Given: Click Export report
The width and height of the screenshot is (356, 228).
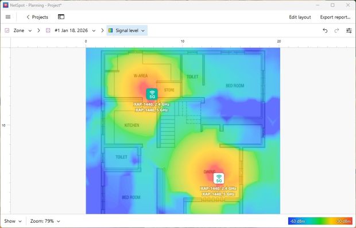Looking at the screenshot, I should coord(335,17).
